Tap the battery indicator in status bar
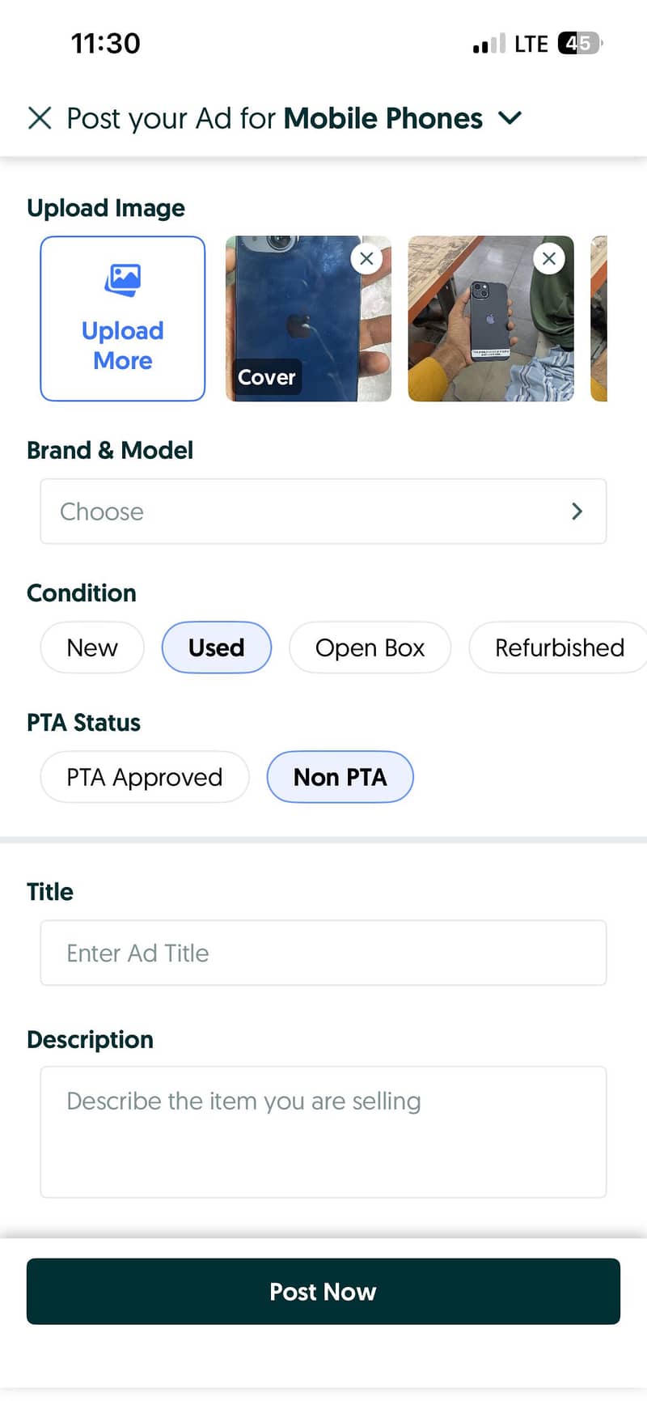Viewport: 647px width, 1401px height. tap(579, 43)
